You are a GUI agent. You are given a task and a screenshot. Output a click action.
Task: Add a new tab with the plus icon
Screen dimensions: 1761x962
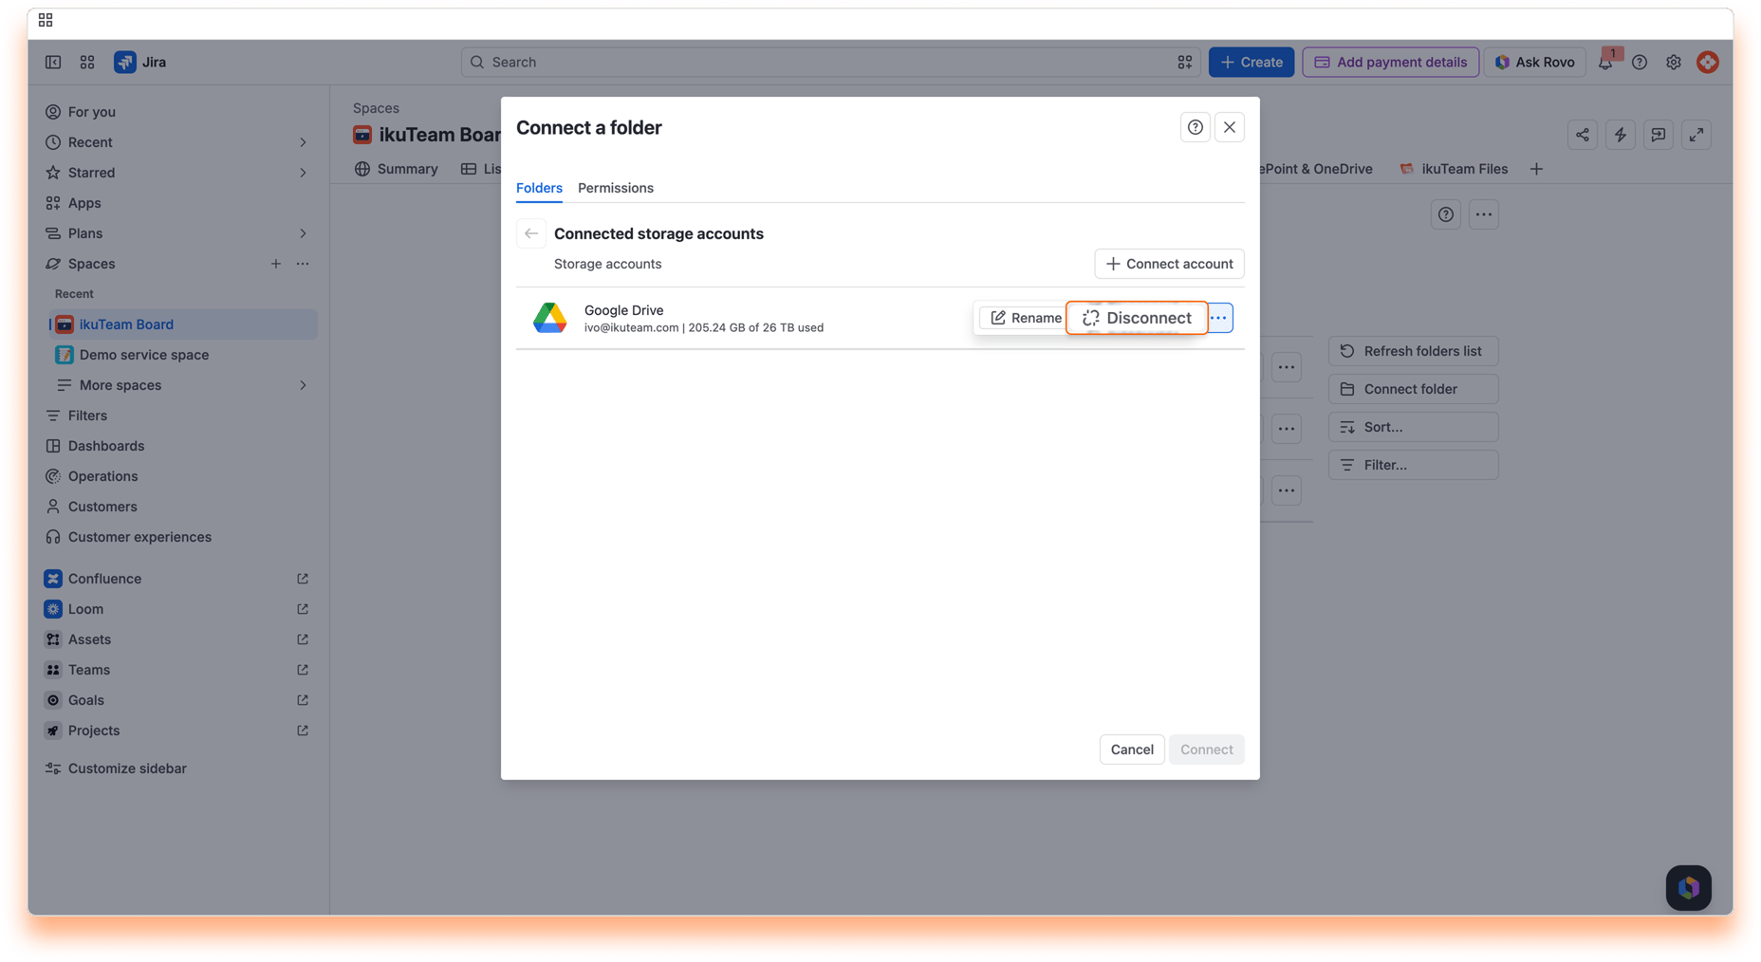tap(1536, 169)
